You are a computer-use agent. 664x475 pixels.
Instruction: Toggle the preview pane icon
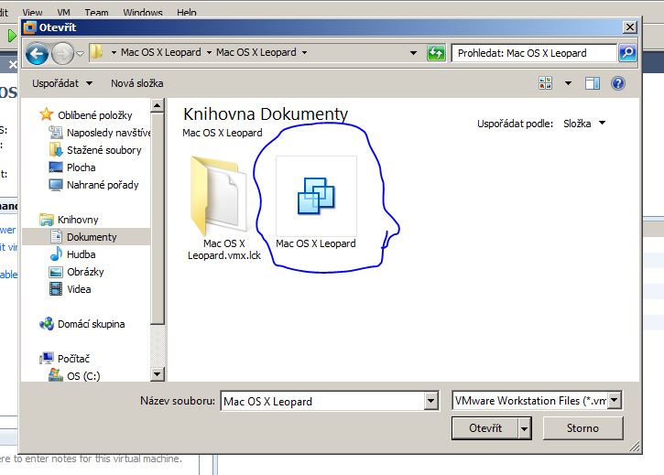pos(593,83)
